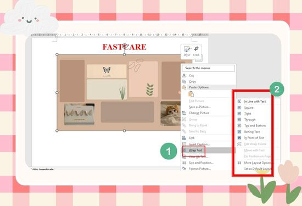
Task: Click the Style mini-toolbar icon
Action: pyautogui.click(x=187, y=49)
